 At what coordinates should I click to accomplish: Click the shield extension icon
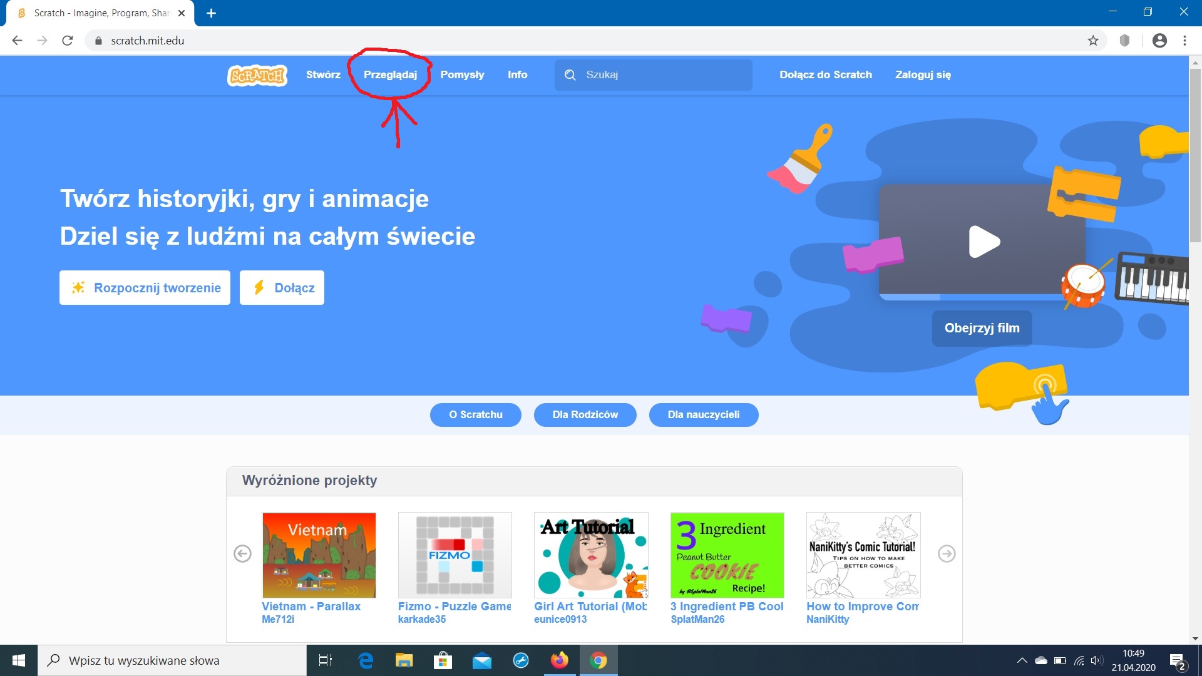[x=1125, y=41]
